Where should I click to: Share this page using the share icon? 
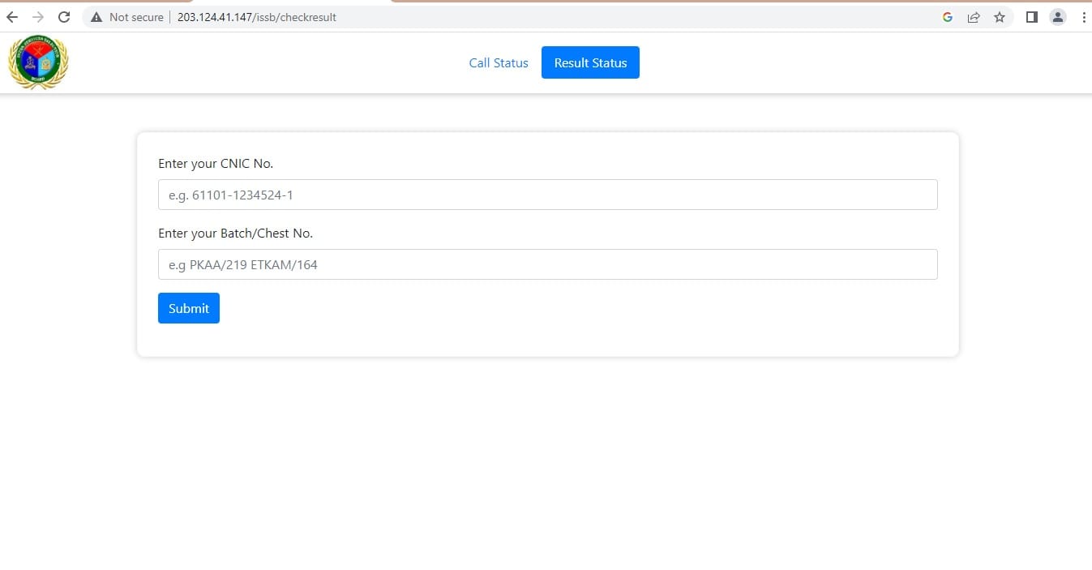click(x=974, y=17)
